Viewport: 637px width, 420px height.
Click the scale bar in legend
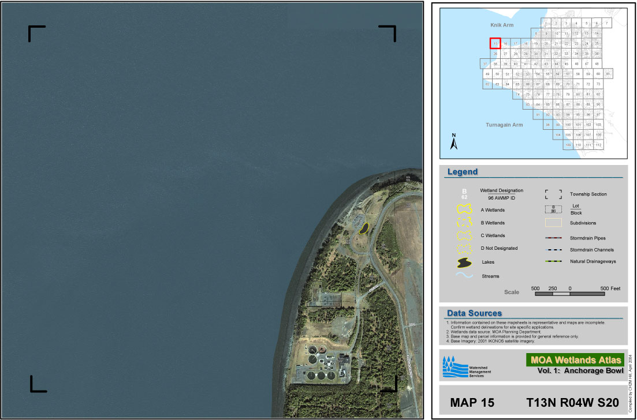[569, 294]
